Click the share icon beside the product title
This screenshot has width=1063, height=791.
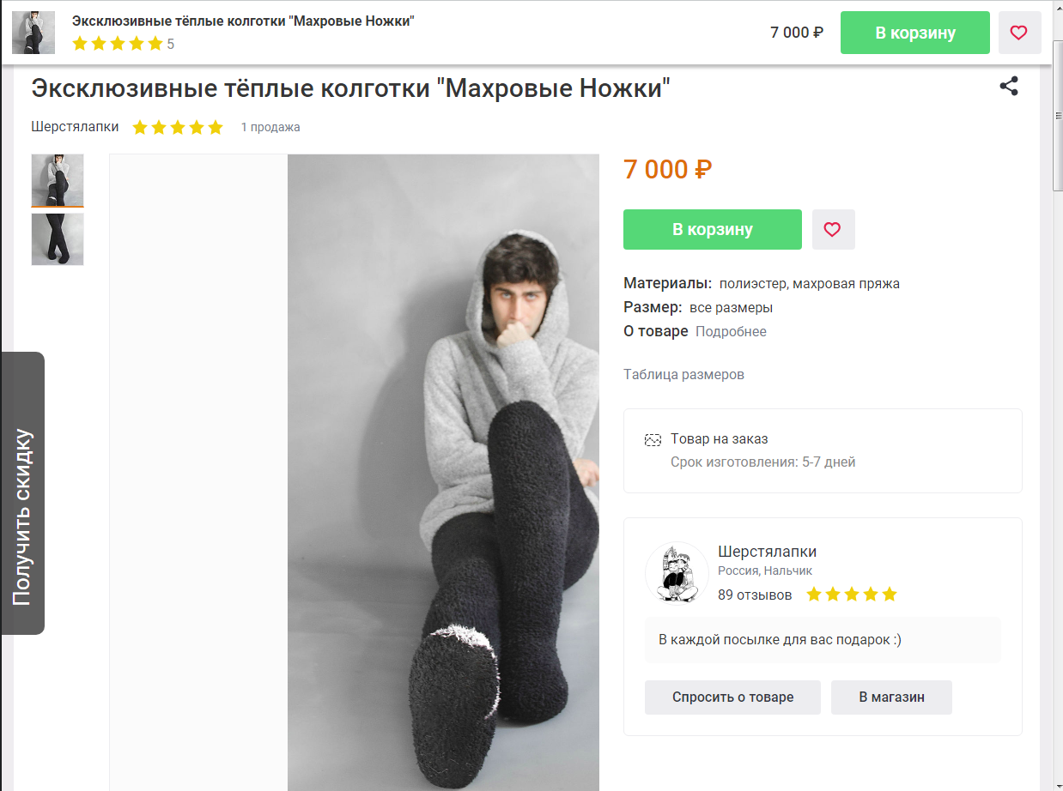tap(1009, 86)
